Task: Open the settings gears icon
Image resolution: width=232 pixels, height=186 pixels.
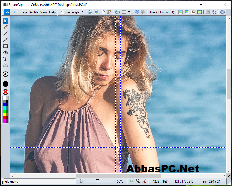Action: (214, 12)
